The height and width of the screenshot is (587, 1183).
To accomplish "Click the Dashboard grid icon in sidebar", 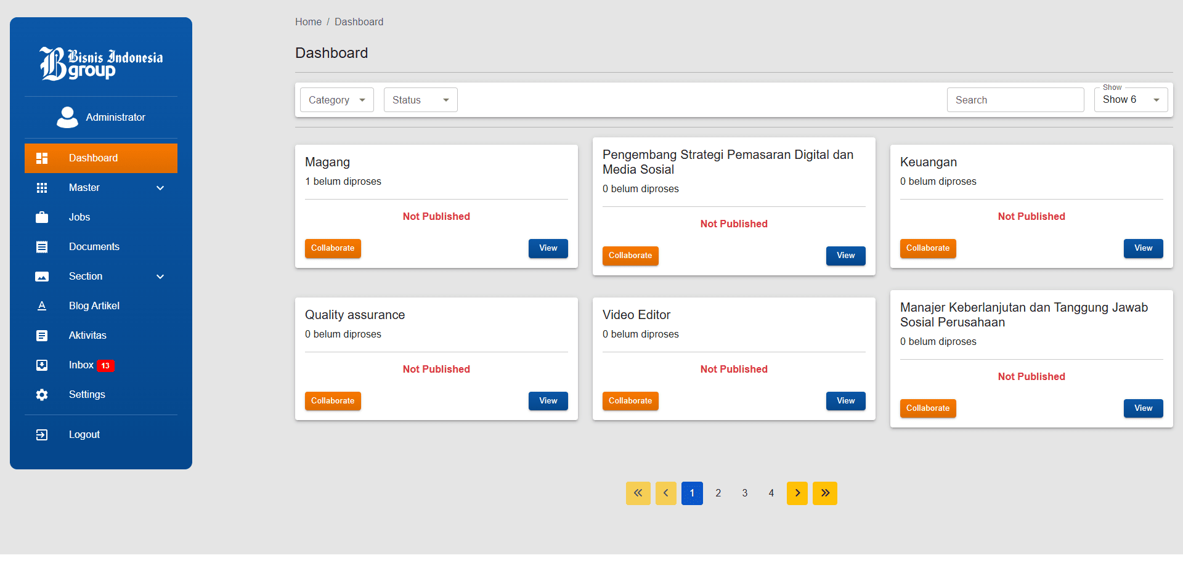I will click(x=42, y=158).
